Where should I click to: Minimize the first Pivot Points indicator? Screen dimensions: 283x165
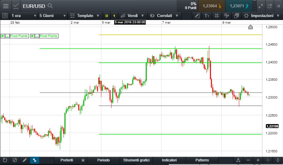pos(7,36)
